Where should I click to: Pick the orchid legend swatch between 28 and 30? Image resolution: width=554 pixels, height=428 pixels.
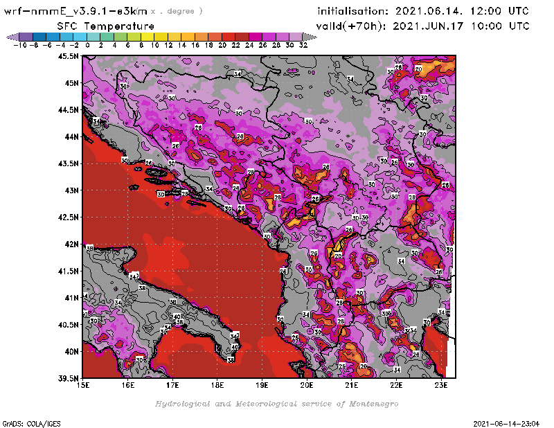click(283, 37)
